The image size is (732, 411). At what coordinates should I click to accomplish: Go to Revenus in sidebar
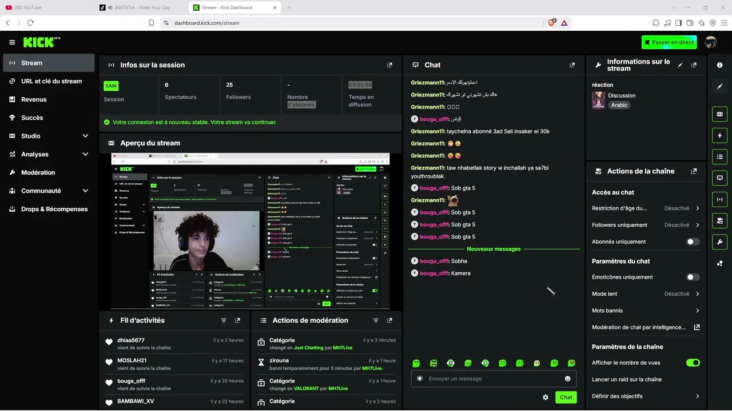click(x=49, y=99)
